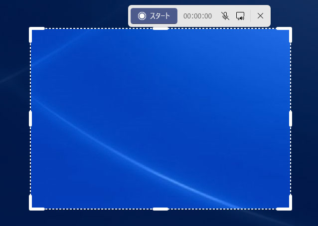Click the center of the selected recording region
This screenshot has height=226, width=318.
160,118
